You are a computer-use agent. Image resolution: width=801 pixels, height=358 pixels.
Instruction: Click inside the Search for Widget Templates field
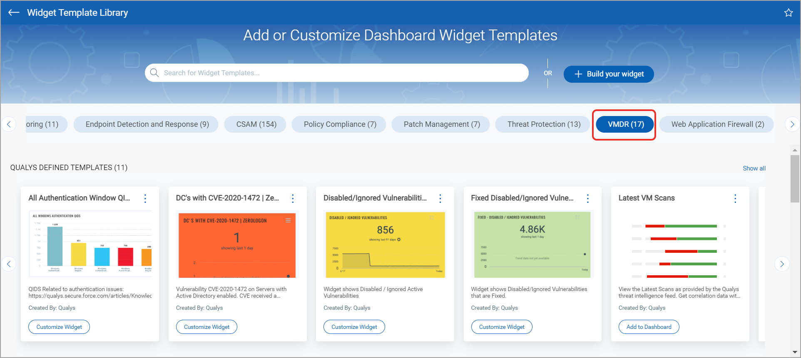click(336, 73)
